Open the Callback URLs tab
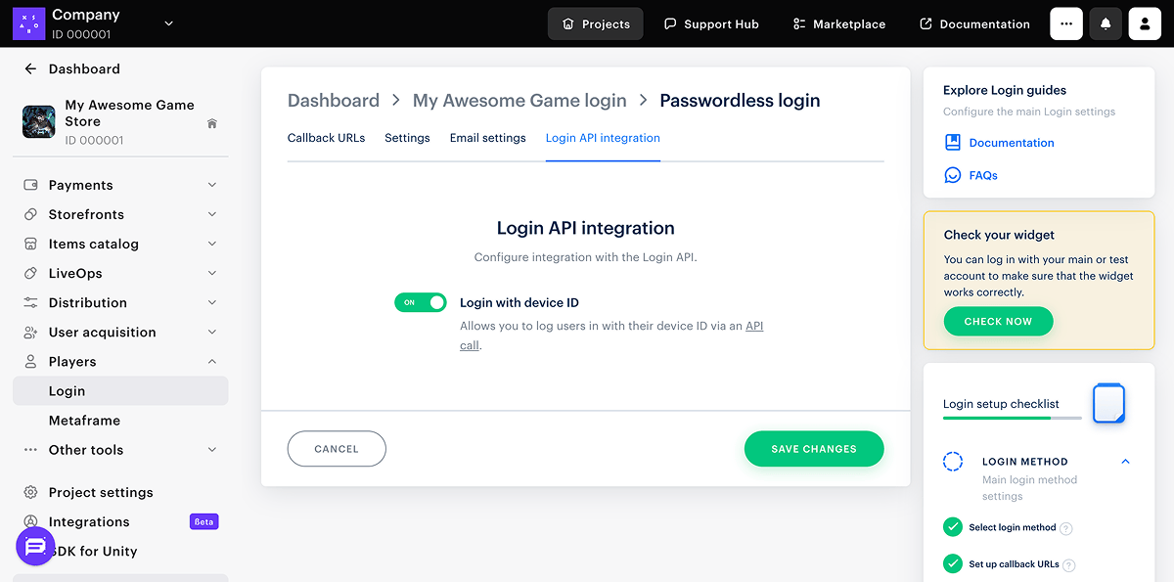The image size is (1174, 582). [x=326, y=138]
